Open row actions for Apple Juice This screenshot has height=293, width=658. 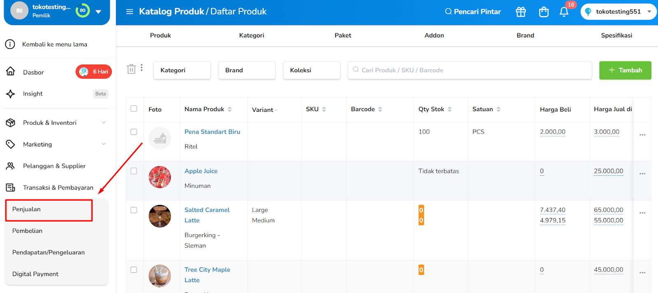(642, 174)
